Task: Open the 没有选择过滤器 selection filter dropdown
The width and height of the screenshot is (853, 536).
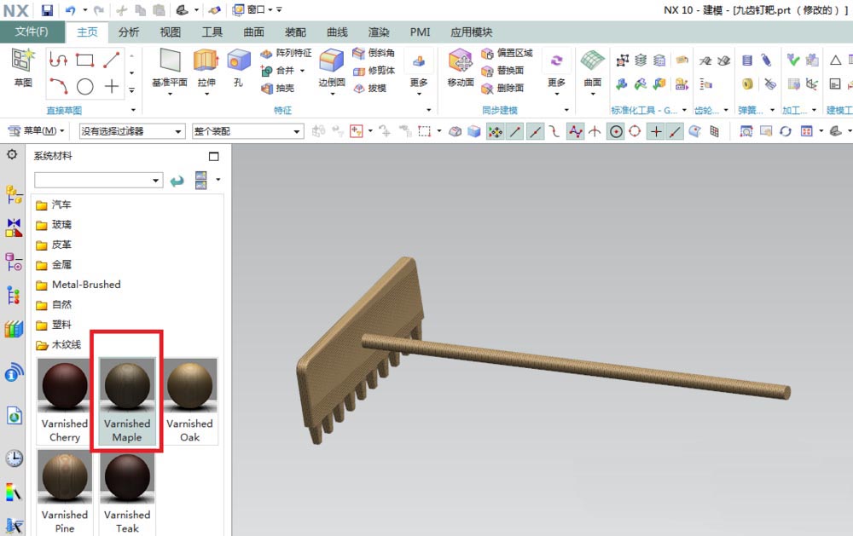Action: (x=131, y=131)
